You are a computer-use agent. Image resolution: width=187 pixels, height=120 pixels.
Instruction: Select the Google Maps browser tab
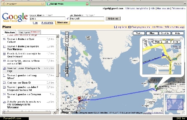[68, 4]
